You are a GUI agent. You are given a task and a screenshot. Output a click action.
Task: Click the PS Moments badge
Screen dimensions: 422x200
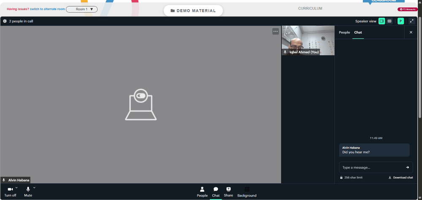click(408, 9)
